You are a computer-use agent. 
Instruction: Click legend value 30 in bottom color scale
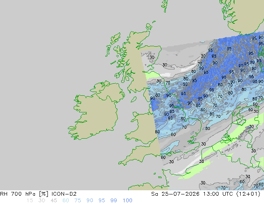coord(42,201)
